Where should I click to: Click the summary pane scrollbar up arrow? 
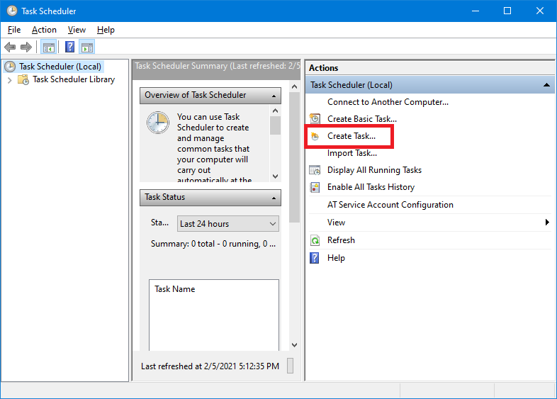(294, 86)
